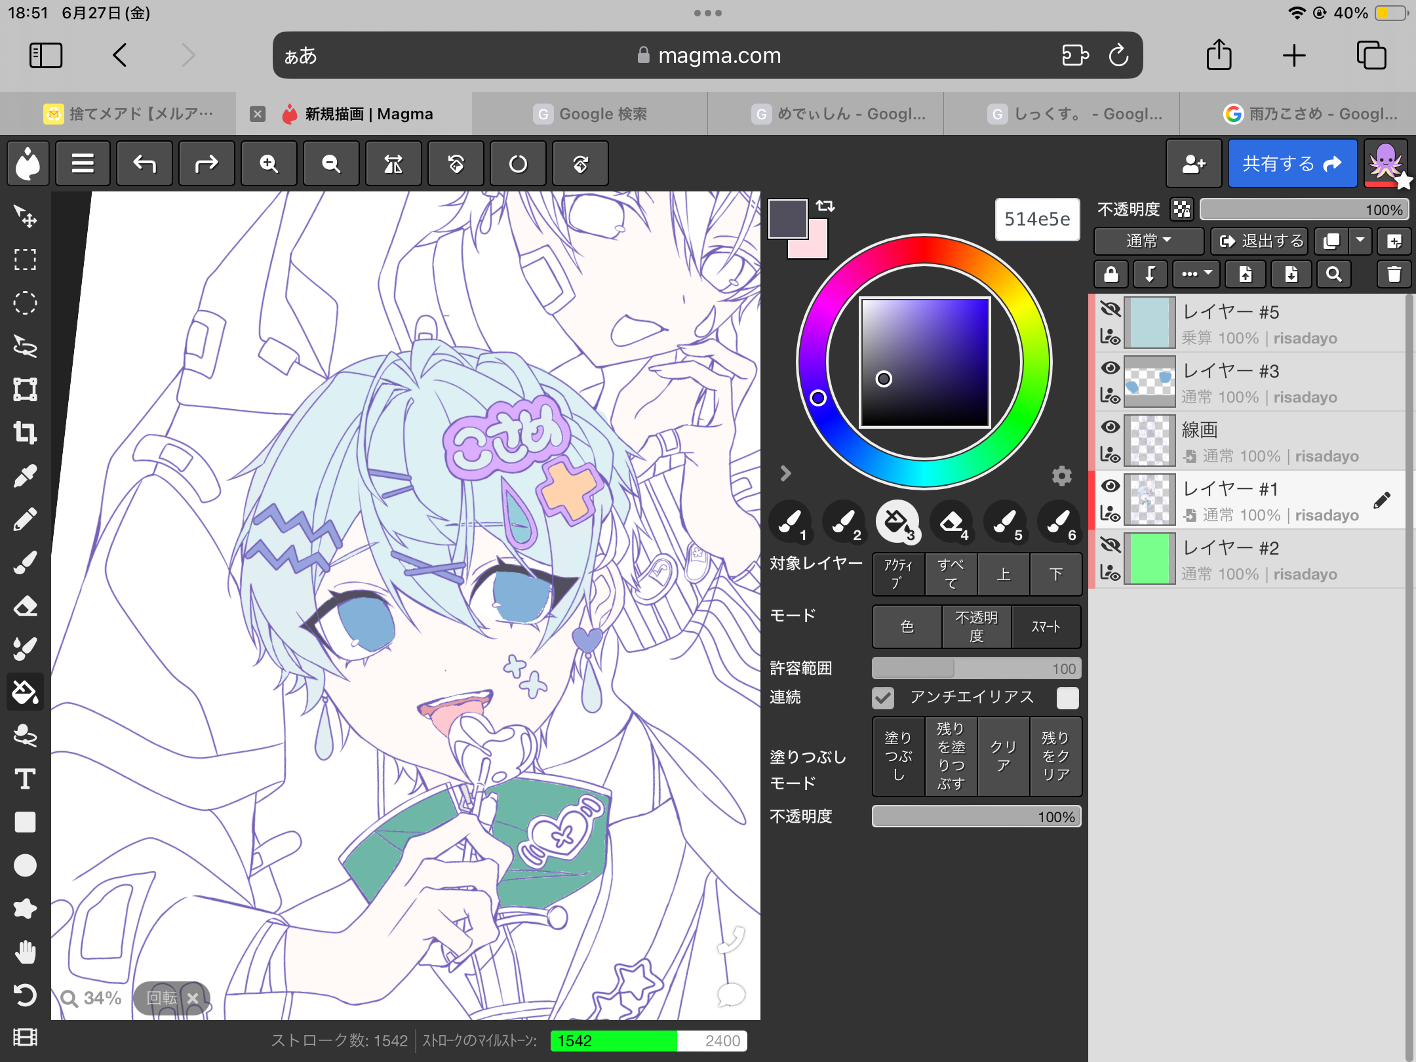The height and width of the screenshot is (1062, 1416).
Task: Toggle the layer lock icon
Action: tap(1111, 274)
